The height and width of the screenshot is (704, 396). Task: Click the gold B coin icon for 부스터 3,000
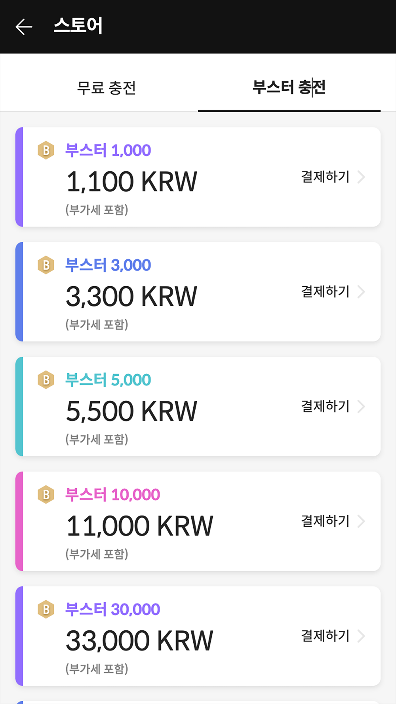(46, 265)
